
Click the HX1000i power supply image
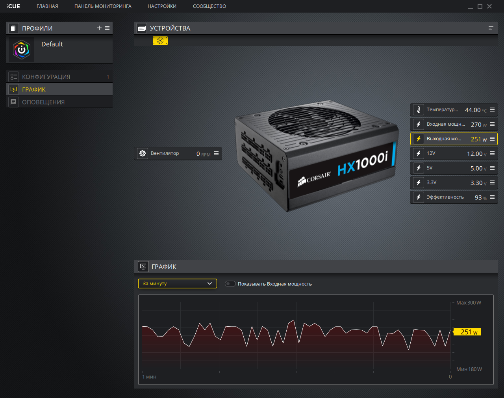point(316,156)
